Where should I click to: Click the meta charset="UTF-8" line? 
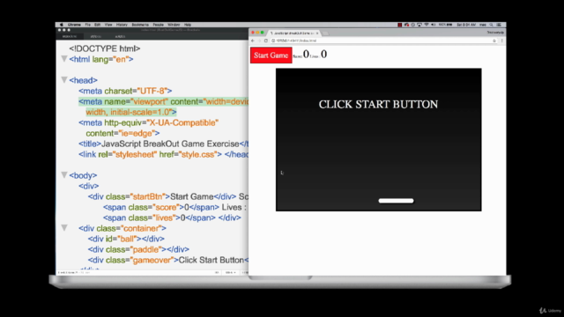tap(125, 91)
